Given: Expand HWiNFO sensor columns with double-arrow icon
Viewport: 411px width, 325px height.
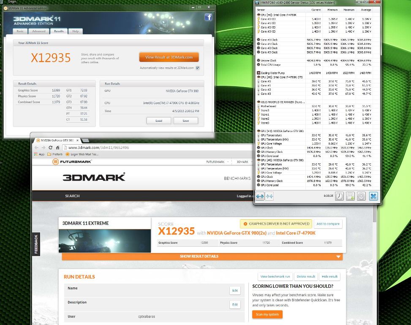Looking at the screenshot, I should point(260,196).
